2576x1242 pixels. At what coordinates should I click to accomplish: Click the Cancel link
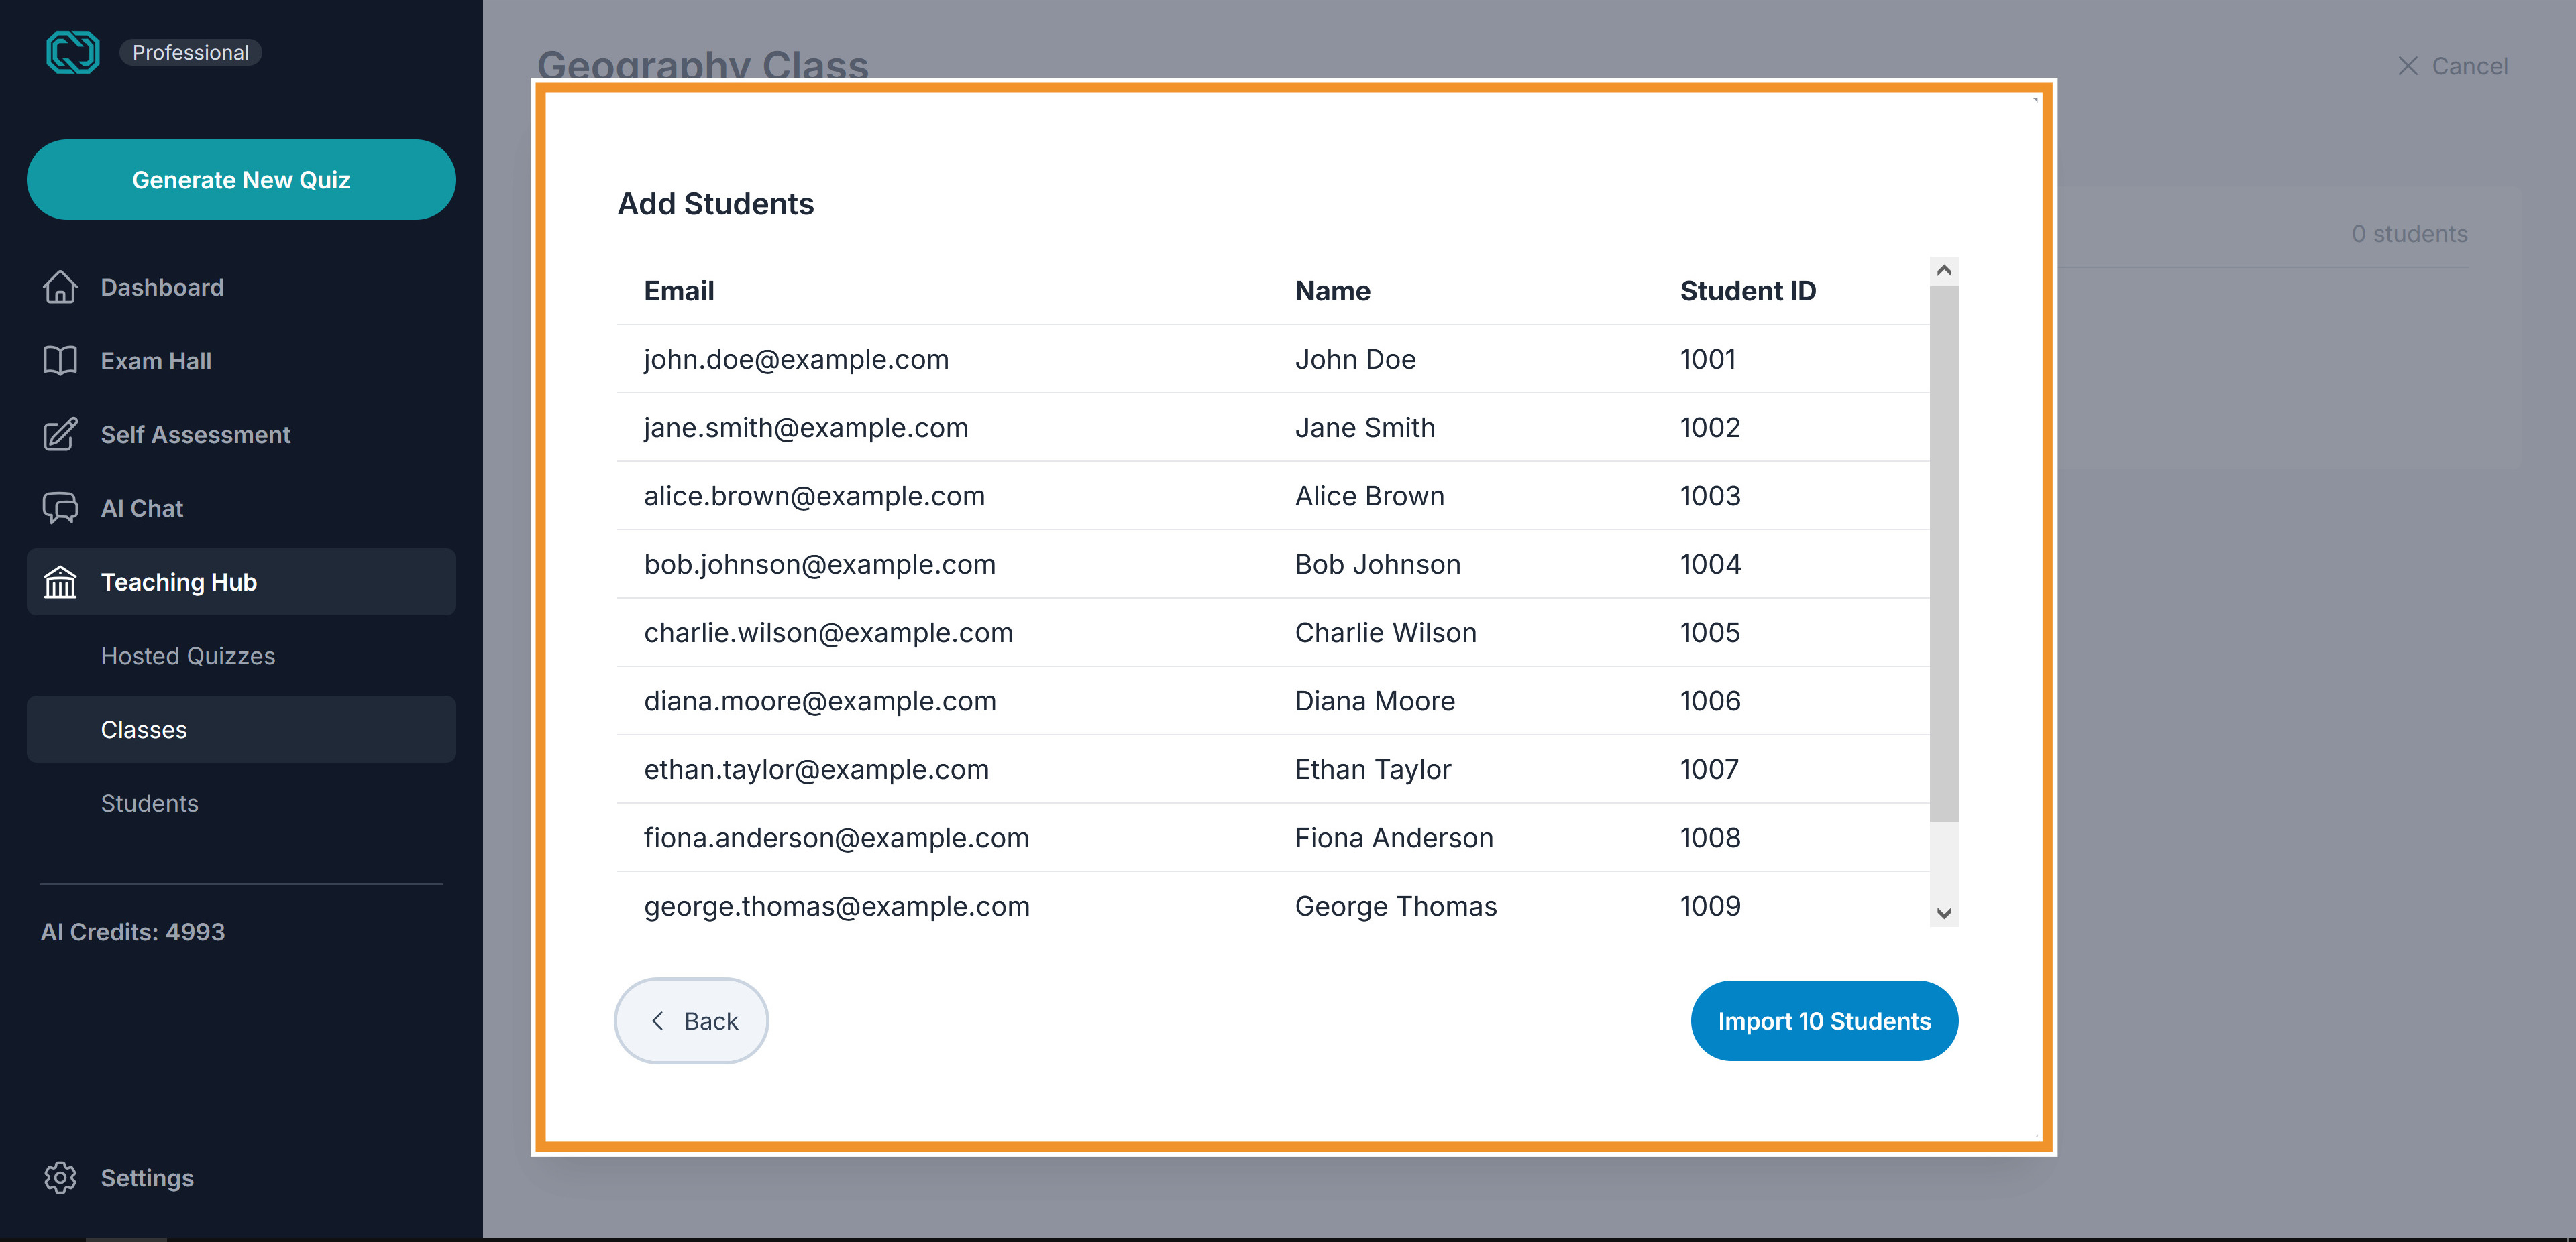click(2452, 66)
